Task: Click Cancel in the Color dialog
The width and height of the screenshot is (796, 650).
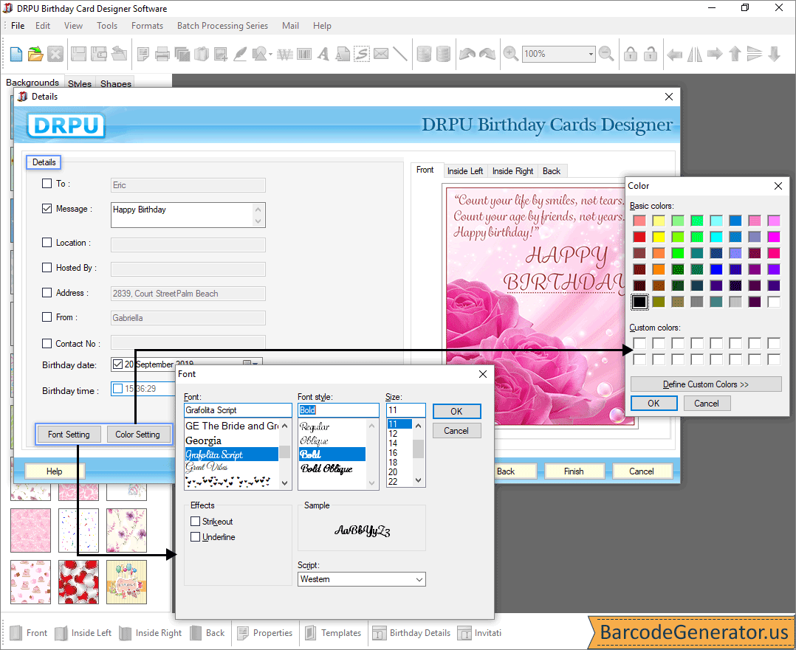Action: pos(706,404)
